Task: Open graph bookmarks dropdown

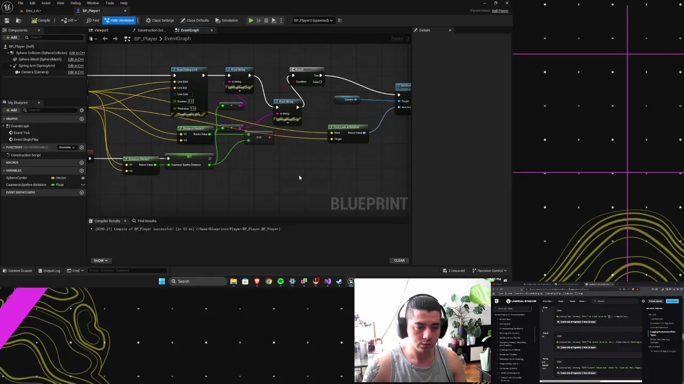Action: click(92, 38)
